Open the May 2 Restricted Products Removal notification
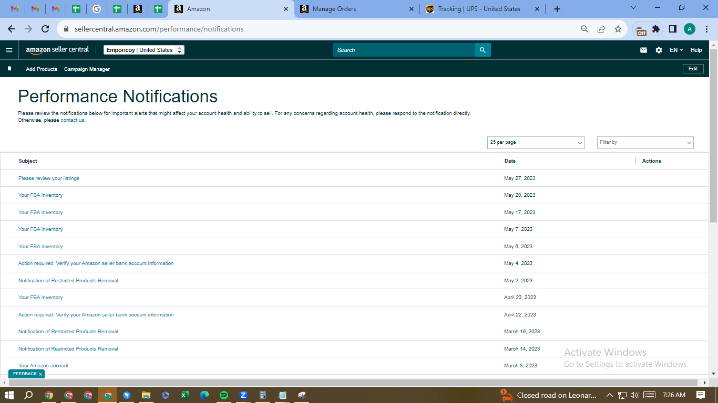Screen dimensions: 718x403 (68, 281)
